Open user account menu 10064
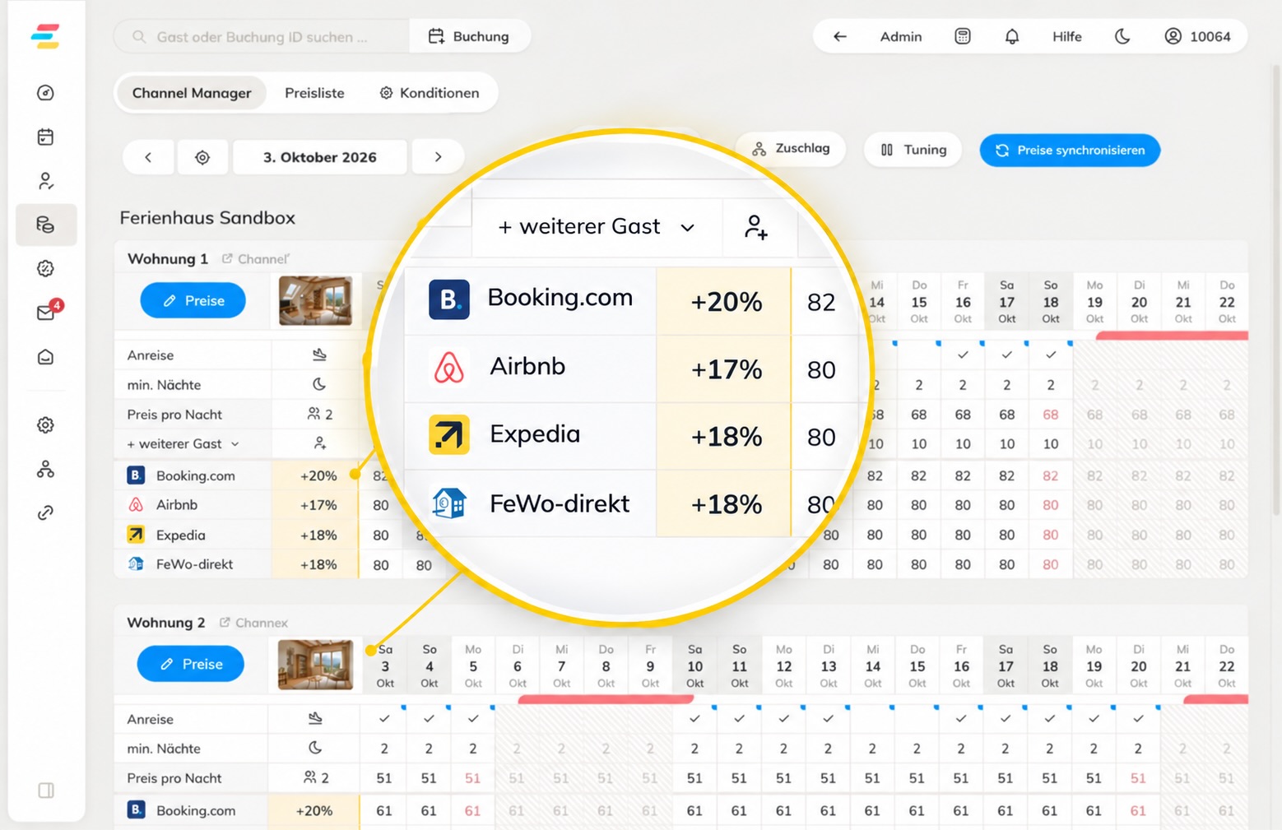 [x=1198, y=36]
